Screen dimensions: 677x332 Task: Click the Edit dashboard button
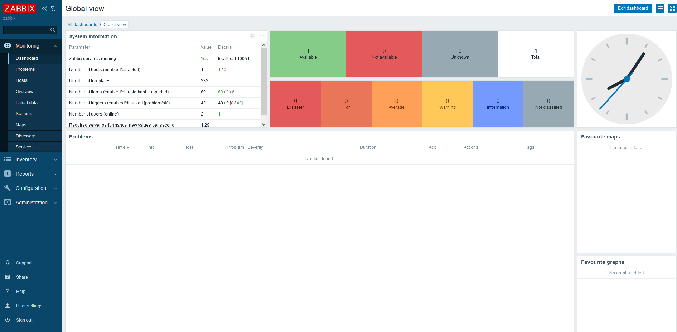[633, 8]
